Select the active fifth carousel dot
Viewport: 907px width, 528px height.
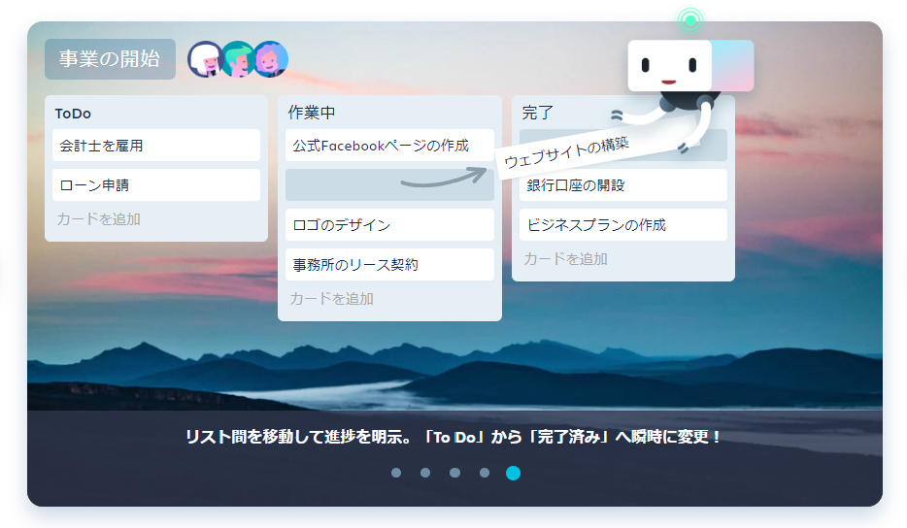pyautogui.click(x=513, y=473)
